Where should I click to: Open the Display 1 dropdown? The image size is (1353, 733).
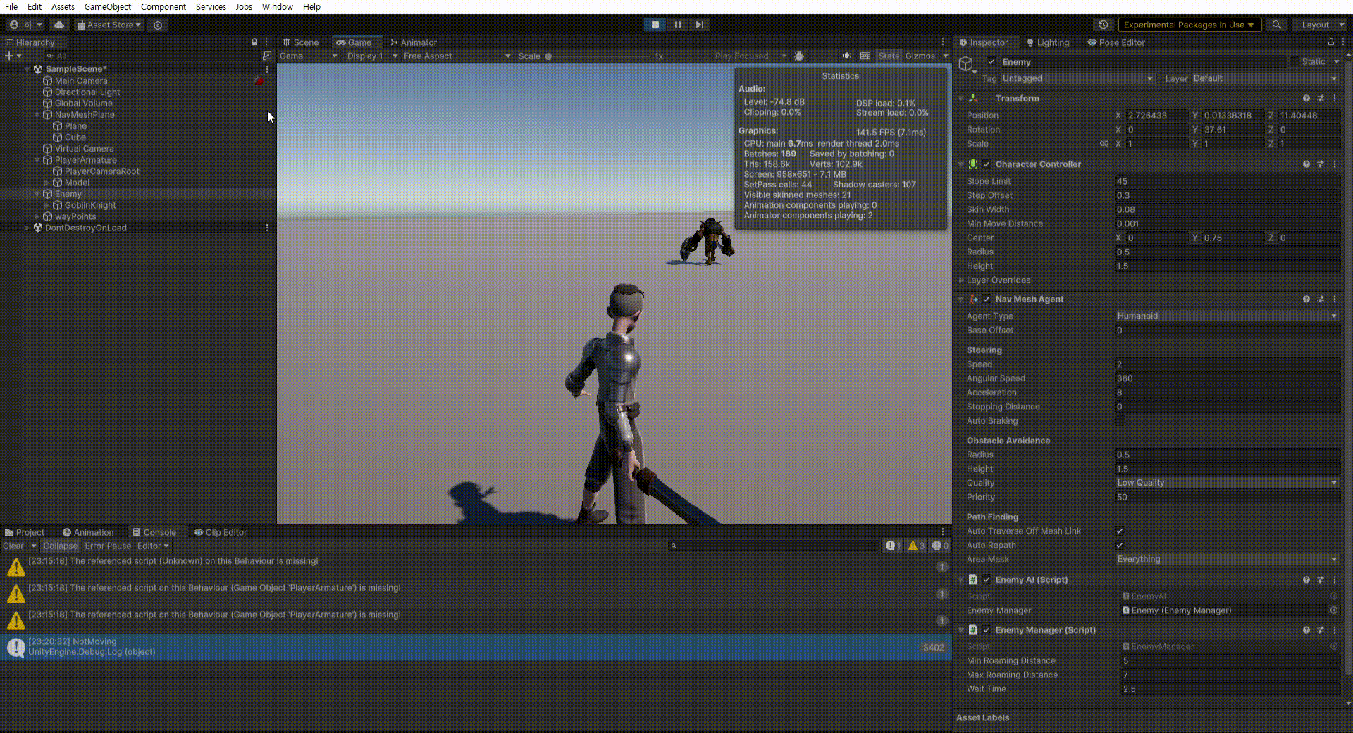click(x=372, y=56)
